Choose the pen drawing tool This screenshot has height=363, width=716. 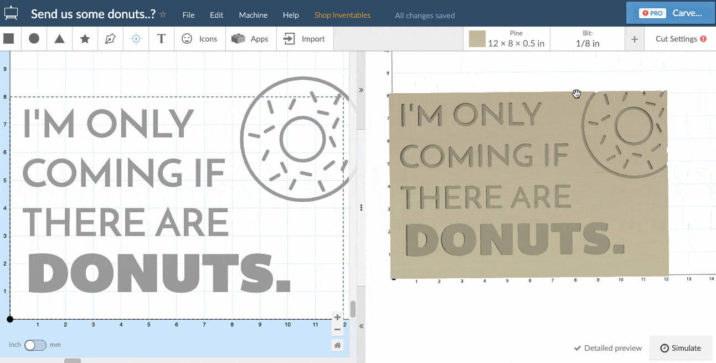pos(110,39)
